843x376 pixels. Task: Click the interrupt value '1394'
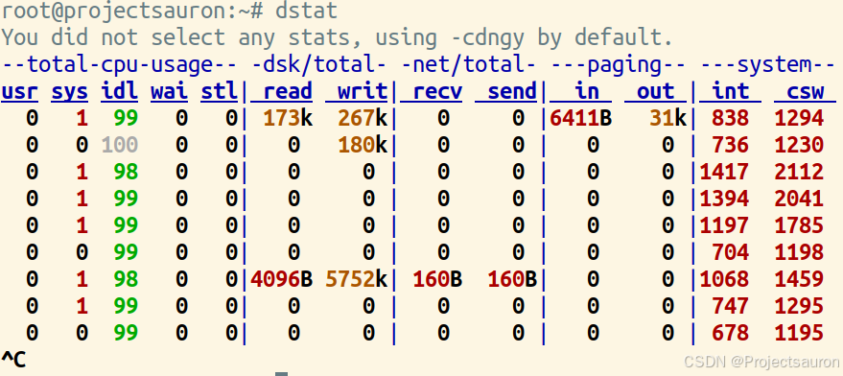724,199
